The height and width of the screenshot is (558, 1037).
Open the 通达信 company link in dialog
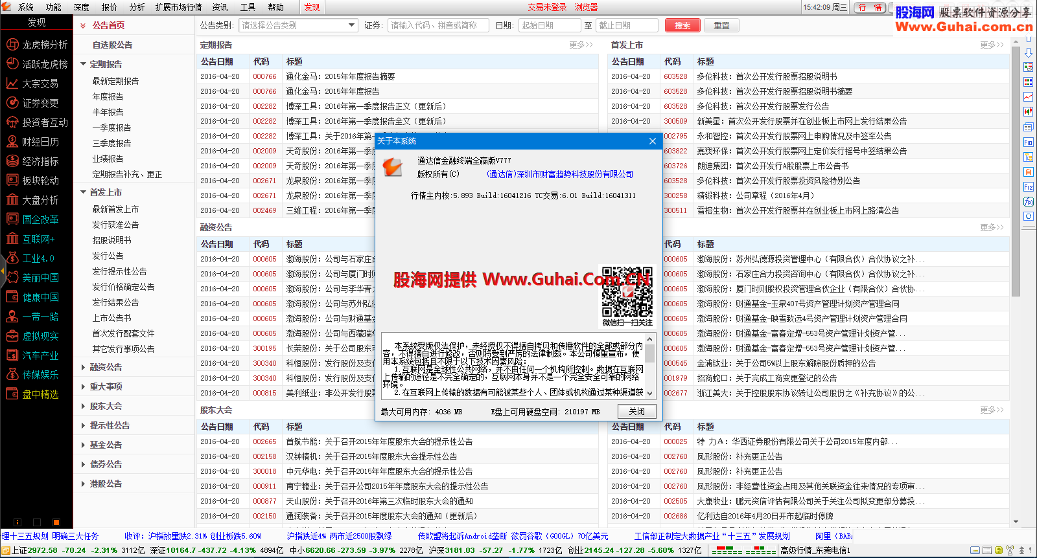point(560,174)
